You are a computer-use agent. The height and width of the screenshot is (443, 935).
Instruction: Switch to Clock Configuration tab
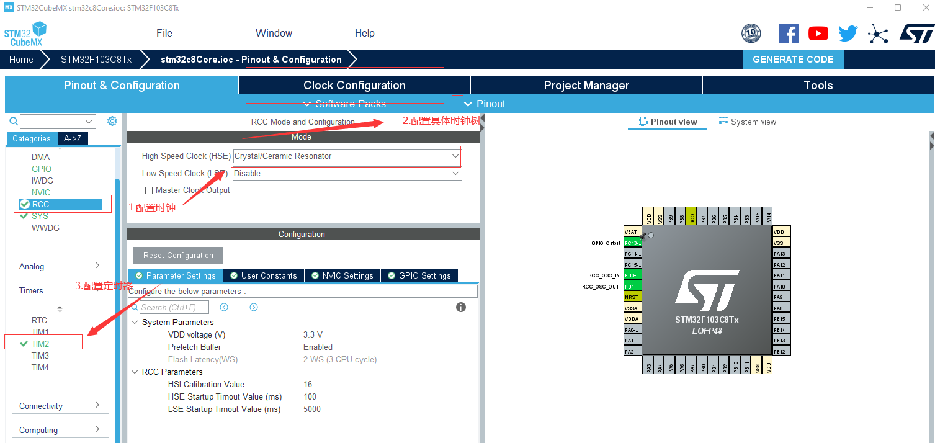pyautogui.click(x=354, y=86)
